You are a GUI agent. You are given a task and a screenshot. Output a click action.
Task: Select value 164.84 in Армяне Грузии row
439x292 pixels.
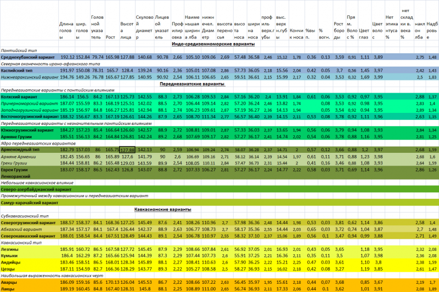click(x=112, y=136)
